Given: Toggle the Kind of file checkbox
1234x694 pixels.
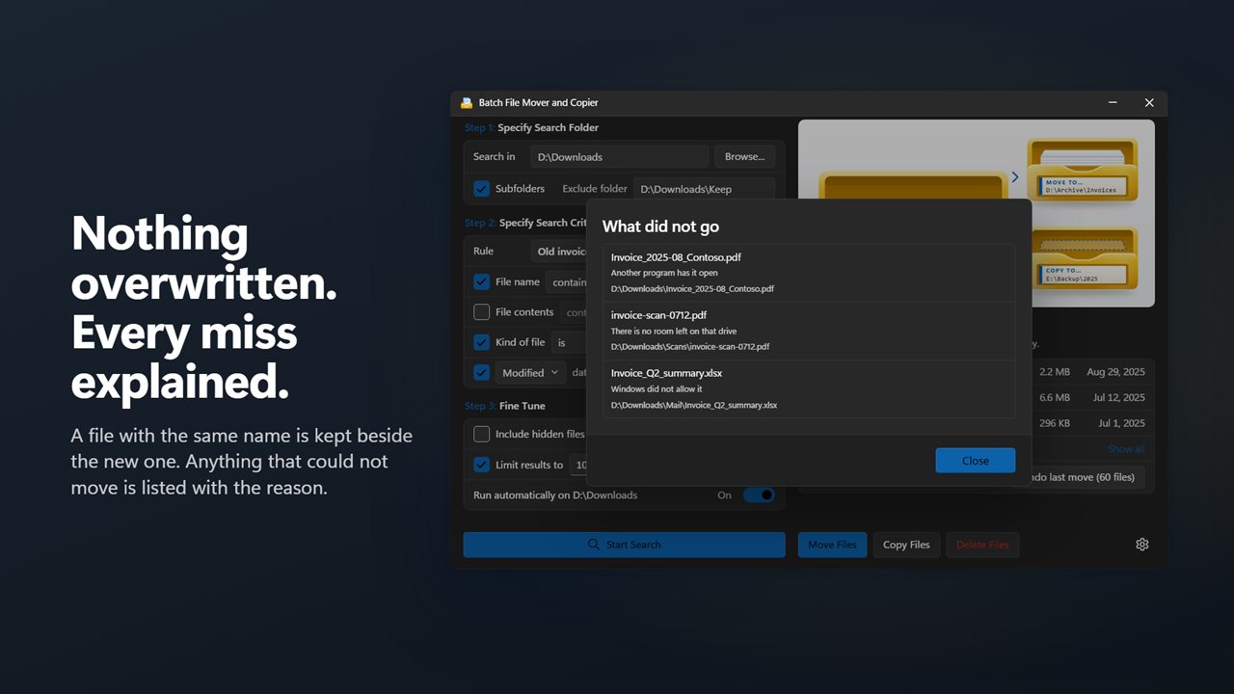Looking at the screenshot, I should tap(481, 342).
